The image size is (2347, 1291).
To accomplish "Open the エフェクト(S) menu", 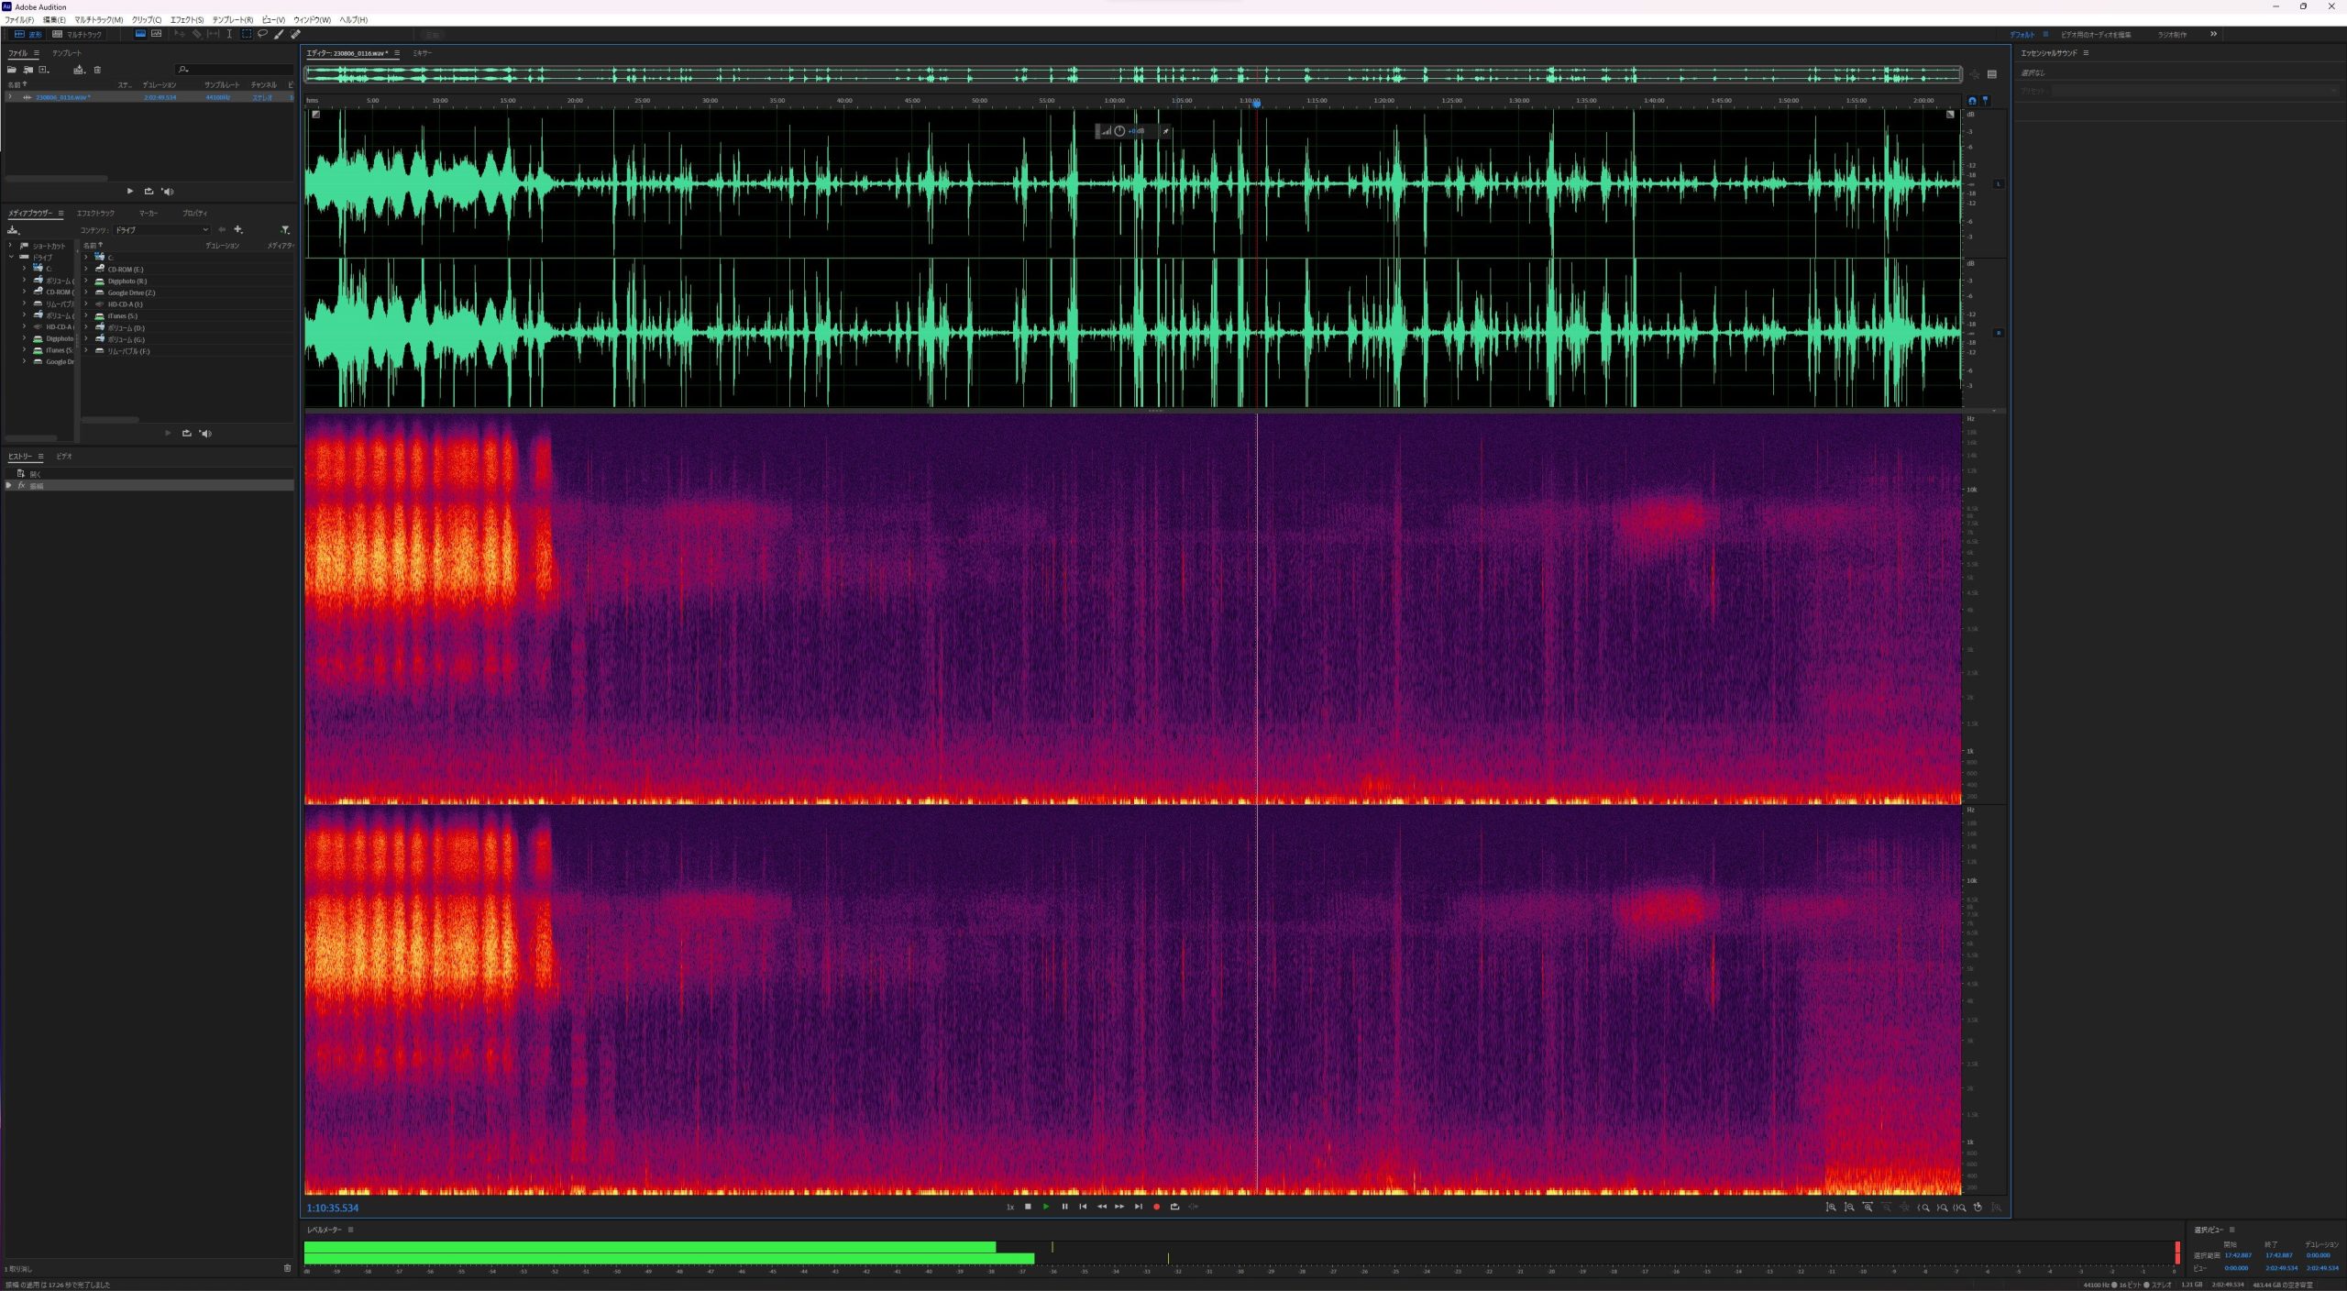I will [186, 19].
